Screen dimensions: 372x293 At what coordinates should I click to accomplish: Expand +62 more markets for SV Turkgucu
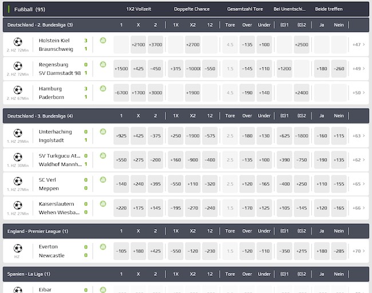pyautogui.click(x=358, y=160)
